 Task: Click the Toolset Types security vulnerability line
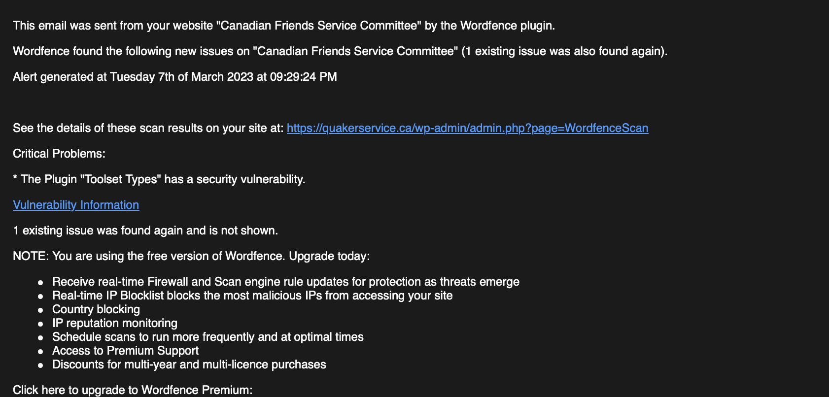[159, 179]
